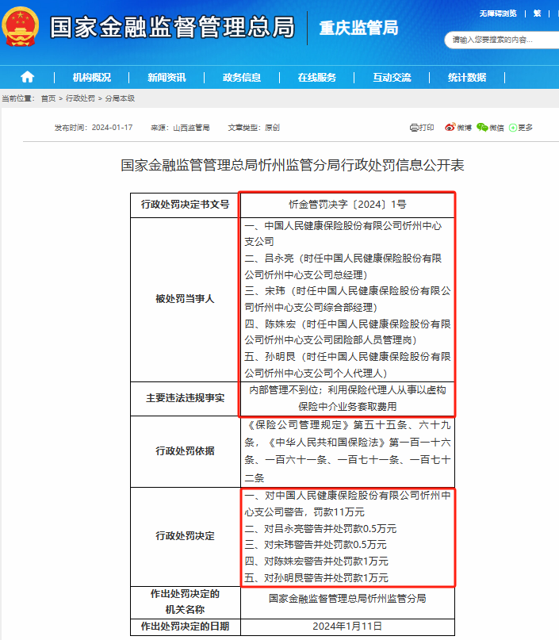Image resolution: width=559 pixels, height=640 pixels.
Task: Click the home icon in navigation bar
Action: [27, 77]
